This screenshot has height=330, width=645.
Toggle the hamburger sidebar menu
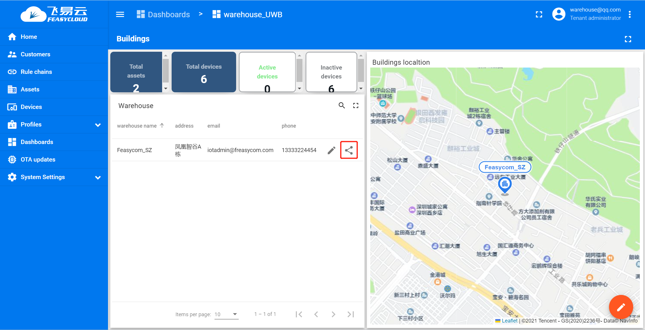pyautogui.click(x=120, y=14)
